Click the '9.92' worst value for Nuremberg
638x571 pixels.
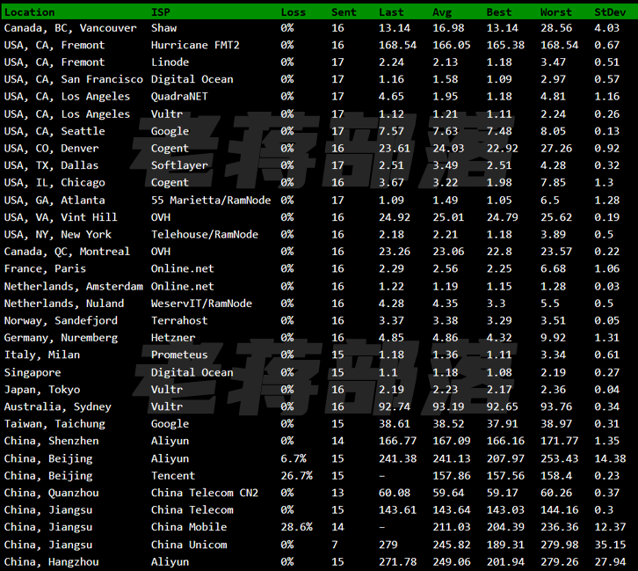click(553, 338)
